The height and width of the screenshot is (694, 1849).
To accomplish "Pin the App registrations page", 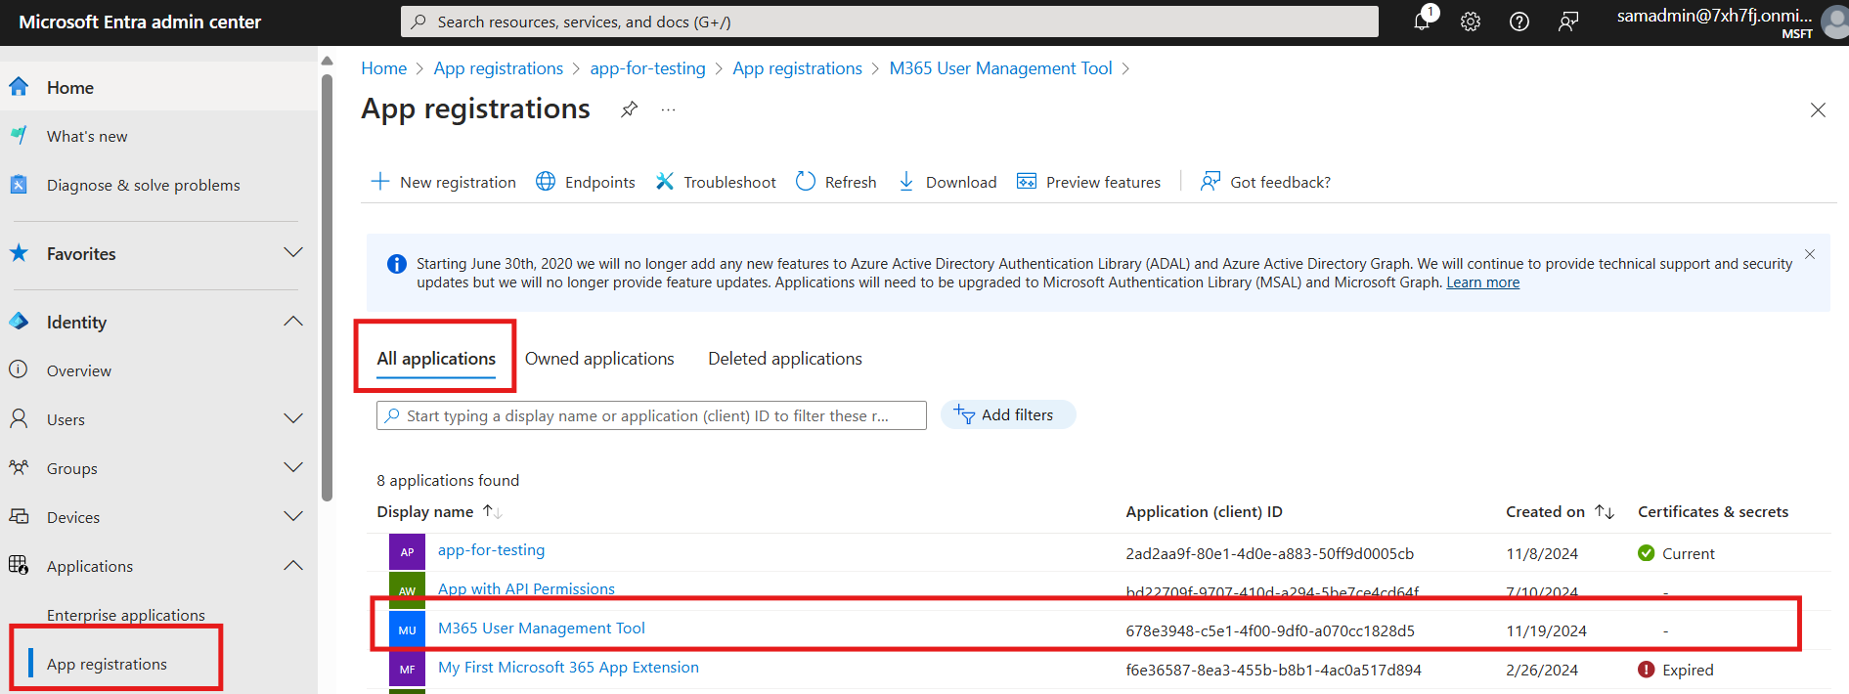I will [x=630, y=109].
